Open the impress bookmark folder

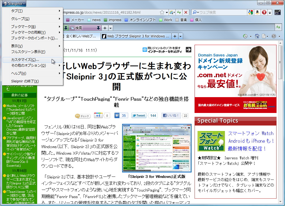(x=113, y=20)
